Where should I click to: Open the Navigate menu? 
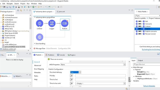pos(9,3)
